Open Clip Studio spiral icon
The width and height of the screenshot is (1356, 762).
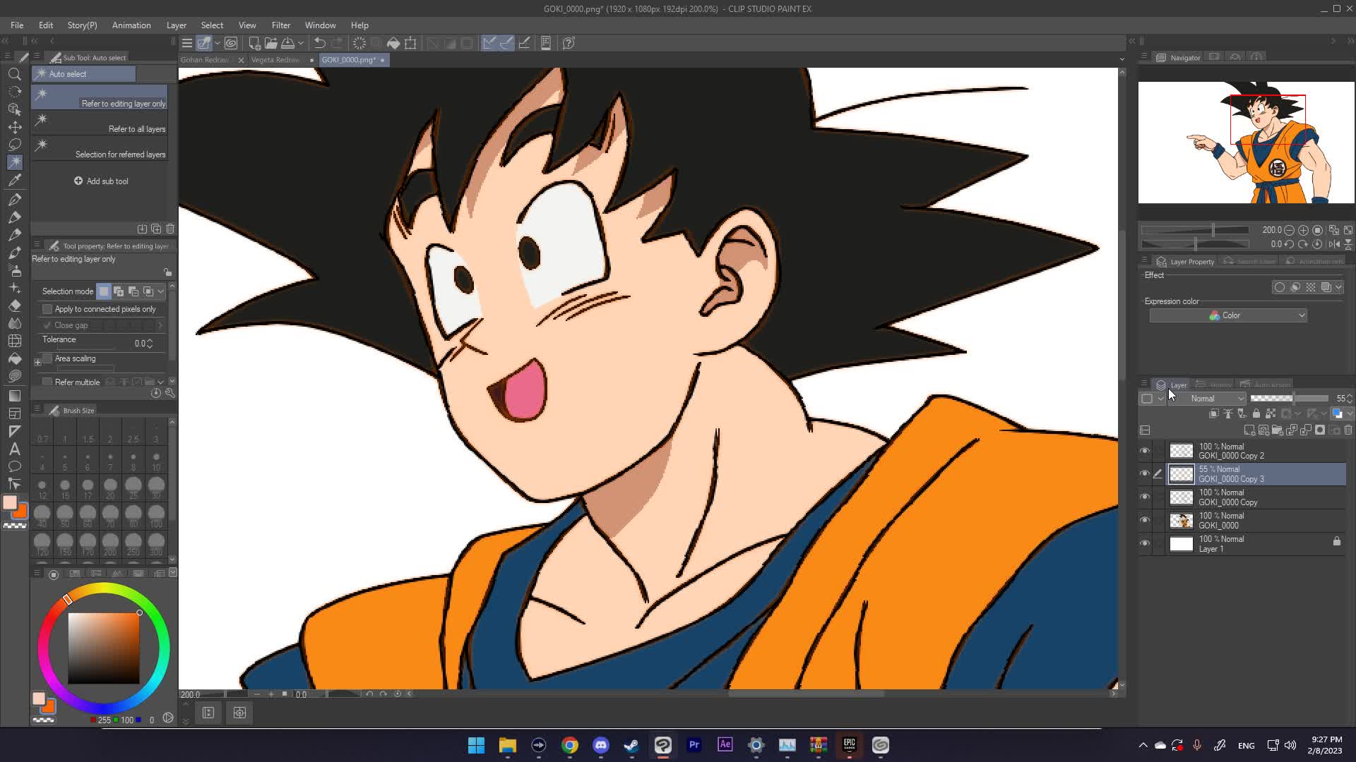pyautogui.click(x=230, y=43)
